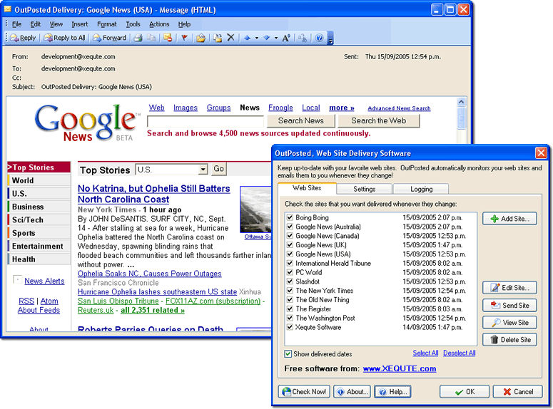This screenshot has height=409, width=553.
Task: Open the Edit menu
Action: coord(35,24)
